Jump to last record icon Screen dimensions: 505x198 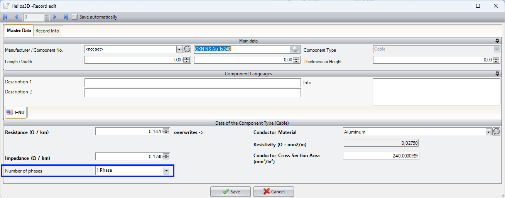[x=66, y=17]
